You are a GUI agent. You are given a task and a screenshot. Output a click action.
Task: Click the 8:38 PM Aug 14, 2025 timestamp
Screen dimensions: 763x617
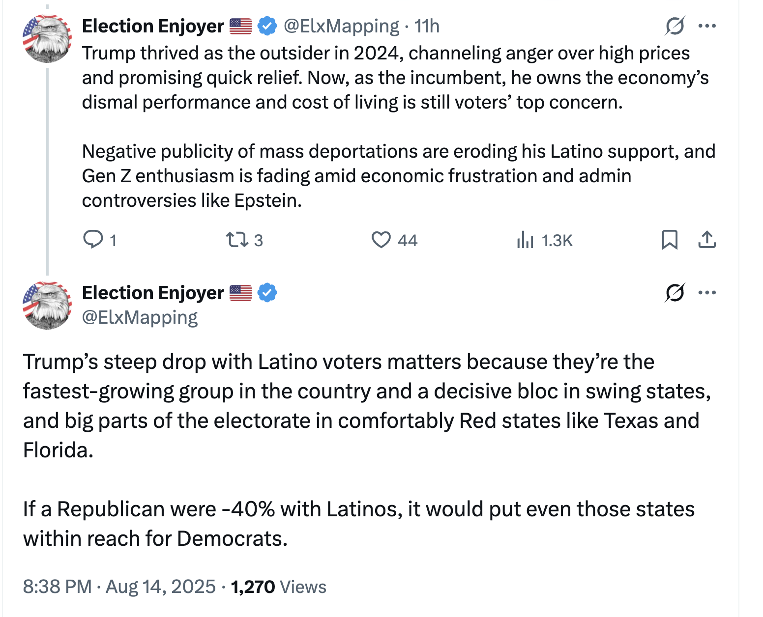point(119,587)
